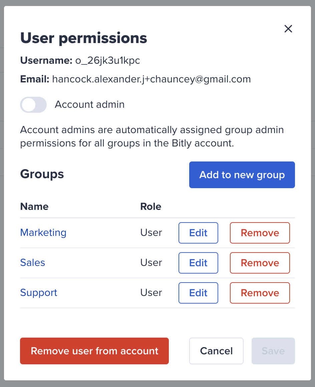315x387 pixels.
Task: Click the Role column header
Action: 150,206
